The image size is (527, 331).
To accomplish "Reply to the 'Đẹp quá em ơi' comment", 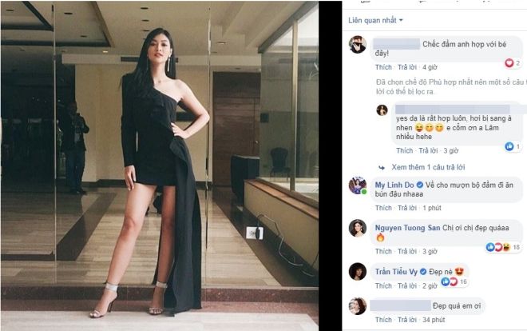I will 407,320.
